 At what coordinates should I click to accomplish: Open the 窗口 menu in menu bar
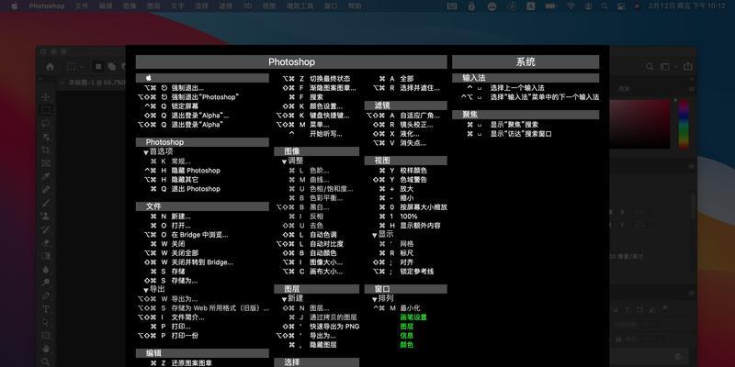point(331,6)
